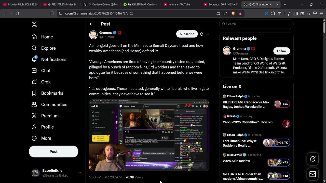Image resolution: width=326 pixels, height=183 pixels.
Task: Open account menu dots beside BasedInExile
Action: tap(79, 173)
